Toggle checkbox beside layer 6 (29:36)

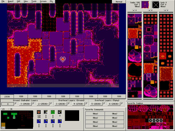tap(122, 104)
